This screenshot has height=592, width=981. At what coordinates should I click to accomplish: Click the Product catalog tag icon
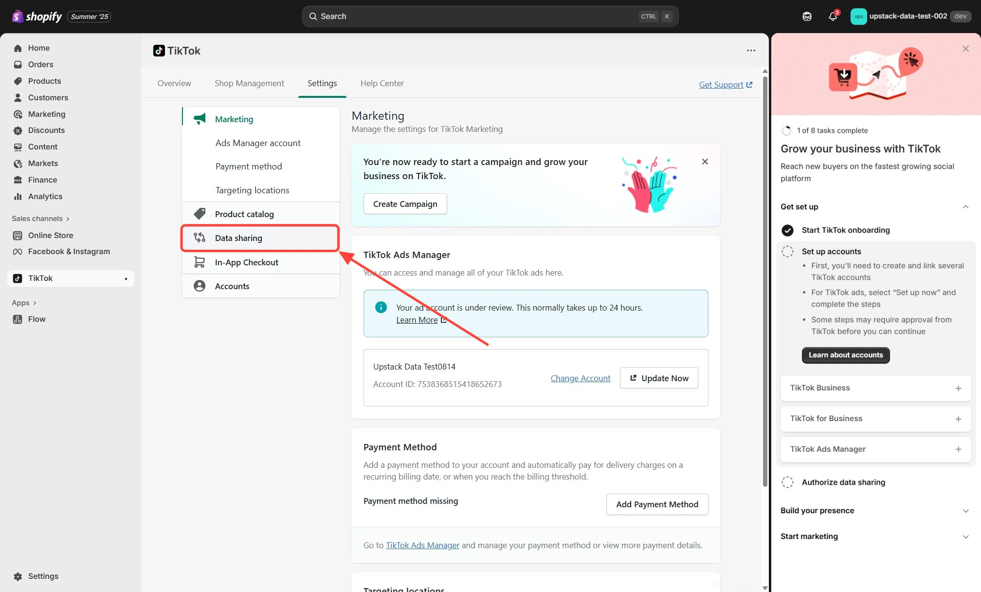tap(200, 214)
